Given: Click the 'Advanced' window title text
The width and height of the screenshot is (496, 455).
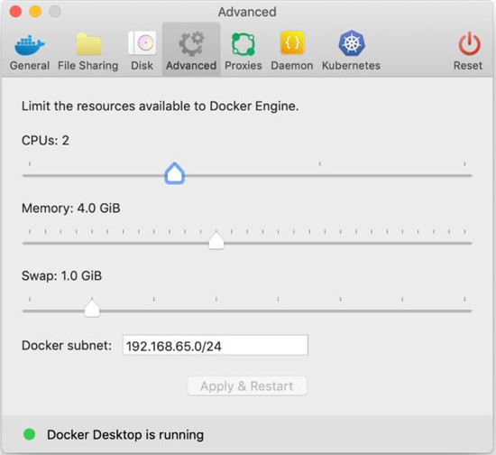Looking at the screenshot, I should (x=247, y=12).
